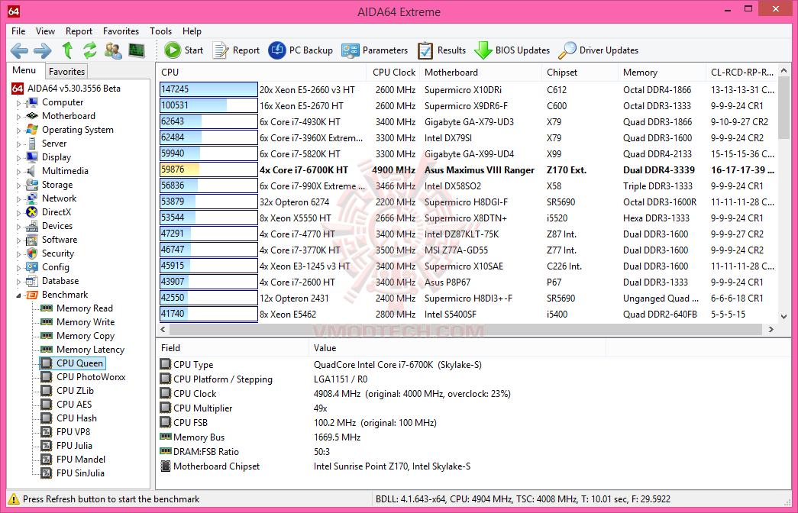Click the Value column header
The height and width of the screenshot is (513, 798).
click(457, 348)
